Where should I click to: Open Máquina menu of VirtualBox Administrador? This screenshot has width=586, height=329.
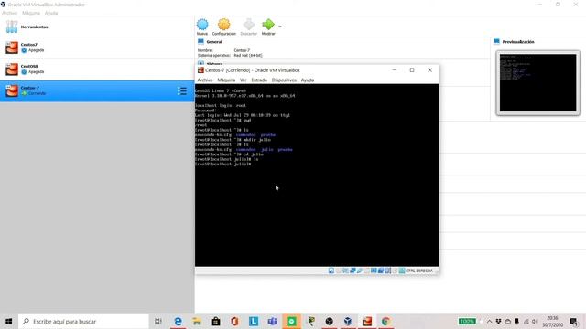point(31,13)
